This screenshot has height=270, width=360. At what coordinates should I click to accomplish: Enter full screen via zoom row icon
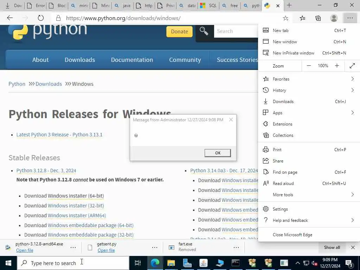352,66
